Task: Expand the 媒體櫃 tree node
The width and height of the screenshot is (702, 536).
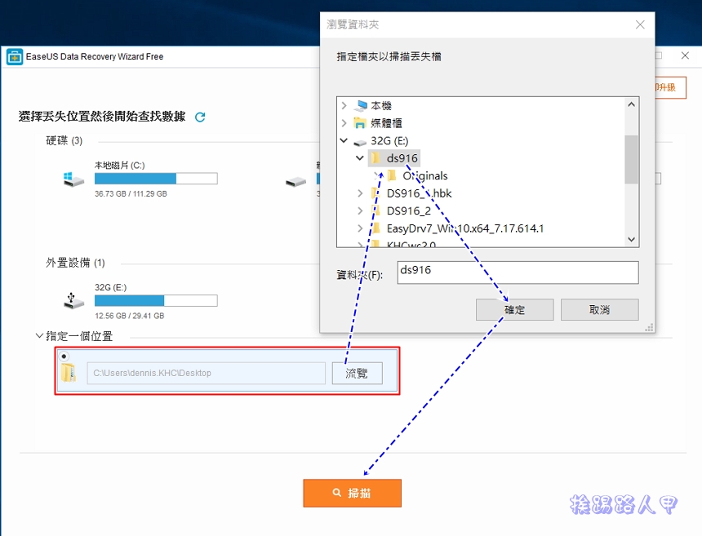Action: coord(344,123)
